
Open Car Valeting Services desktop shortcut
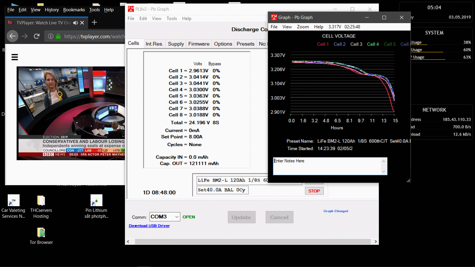point(13,201)
